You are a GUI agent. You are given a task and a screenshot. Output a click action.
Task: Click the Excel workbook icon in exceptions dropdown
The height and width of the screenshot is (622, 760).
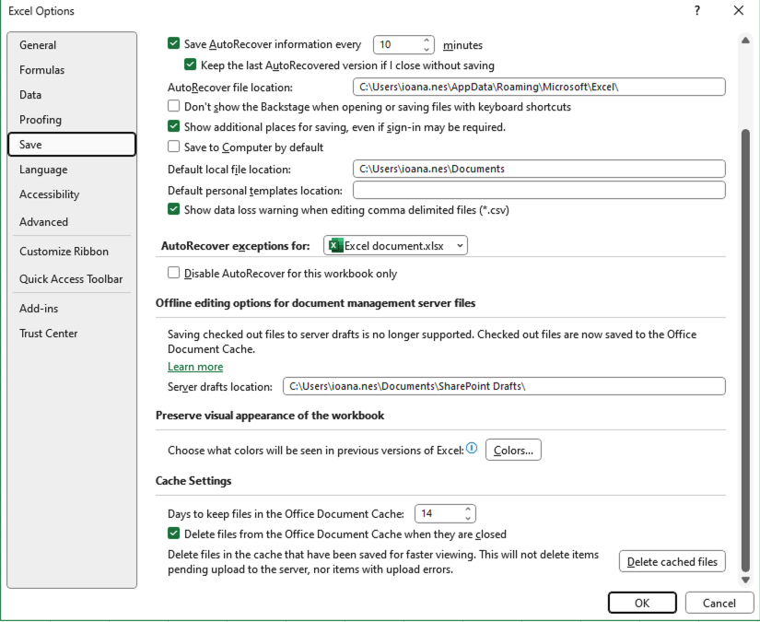coord(334,245)
